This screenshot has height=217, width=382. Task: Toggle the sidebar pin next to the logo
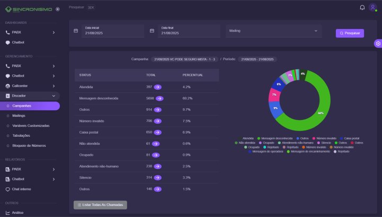point(57,9)
